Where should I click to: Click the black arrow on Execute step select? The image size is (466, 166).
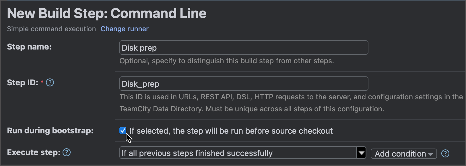coord(361,153)
